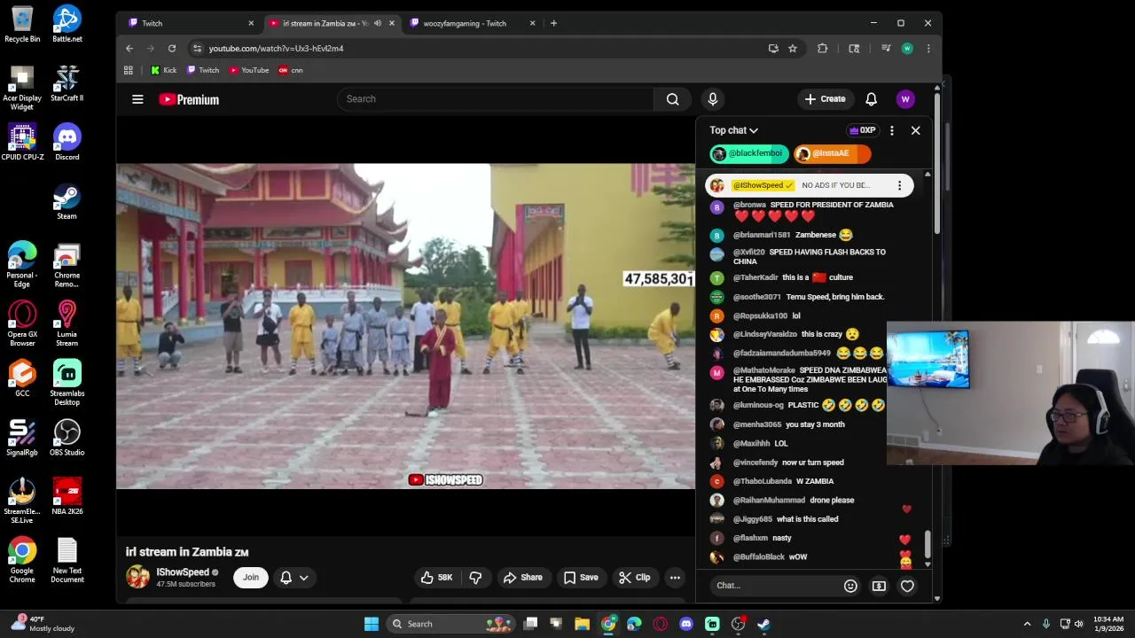Click the video player showing ISHOWSPEED stream
The image size is (1135, 638).
405,326
